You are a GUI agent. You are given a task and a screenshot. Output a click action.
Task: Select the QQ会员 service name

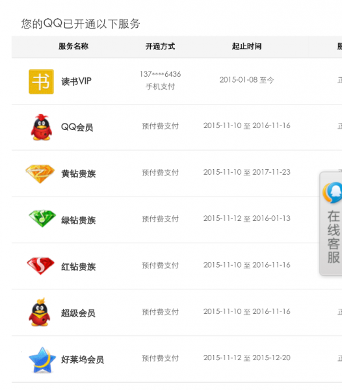click(x=77, y=127)
